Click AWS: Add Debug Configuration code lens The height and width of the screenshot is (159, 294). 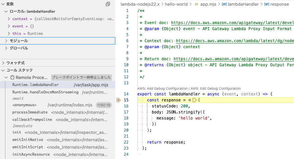[162, 88]
